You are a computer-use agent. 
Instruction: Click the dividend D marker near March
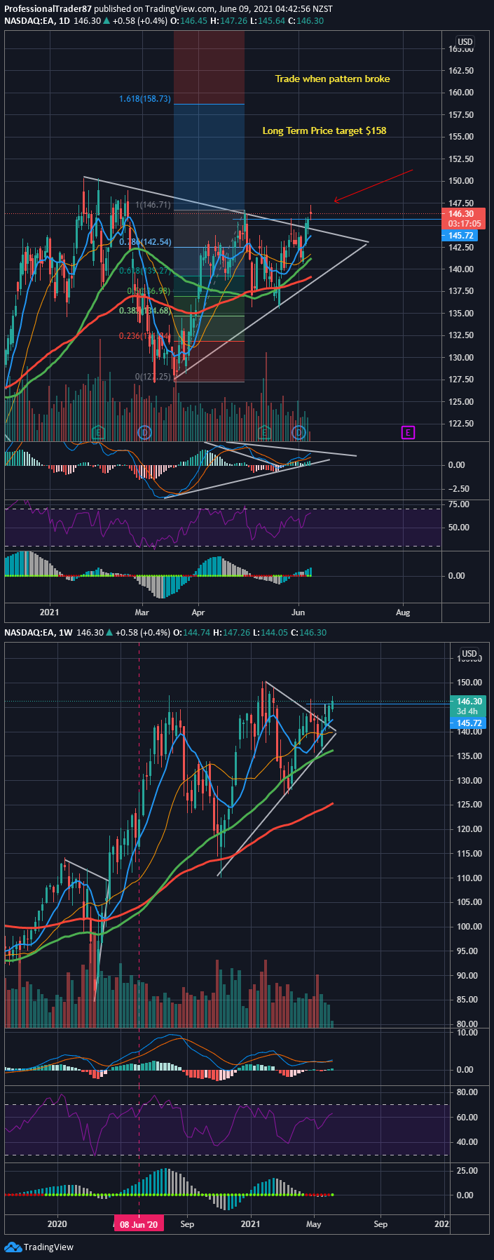[144, 431]
